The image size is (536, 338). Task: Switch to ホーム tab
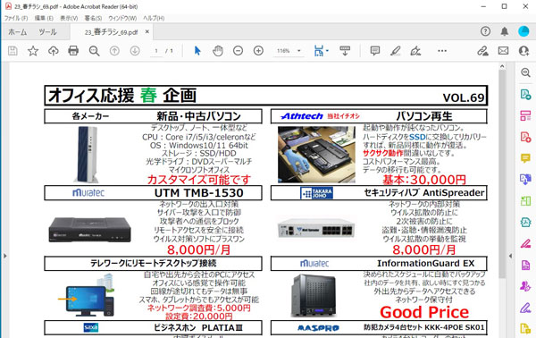pyautogui.click(x=18, y=32)
